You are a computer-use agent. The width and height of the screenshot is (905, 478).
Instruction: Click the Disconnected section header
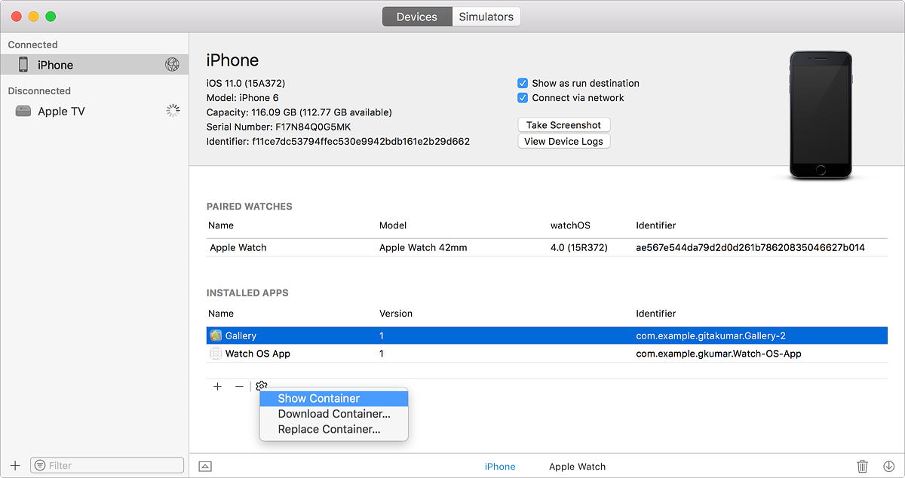pyautogui.click(x=39, y=90)
